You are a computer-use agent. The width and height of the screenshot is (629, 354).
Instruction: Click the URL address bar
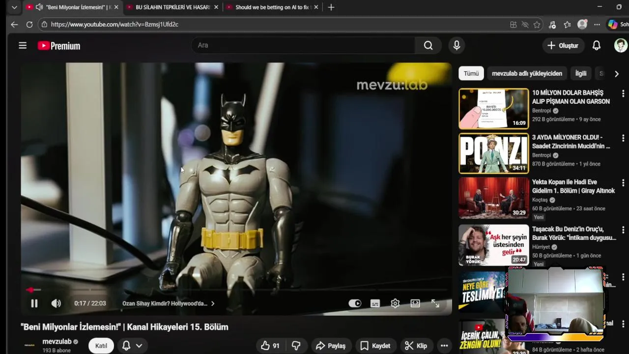[275, 24]
